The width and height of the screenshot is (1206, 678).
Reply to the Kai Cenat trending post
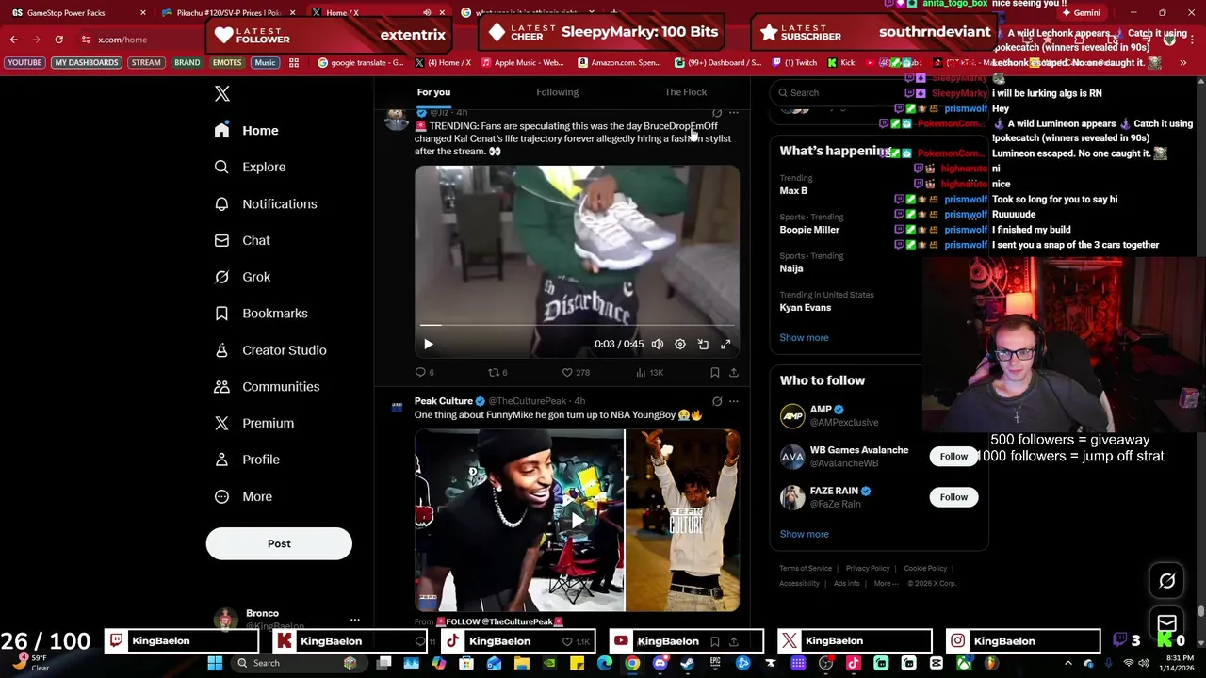pos(424,372)
